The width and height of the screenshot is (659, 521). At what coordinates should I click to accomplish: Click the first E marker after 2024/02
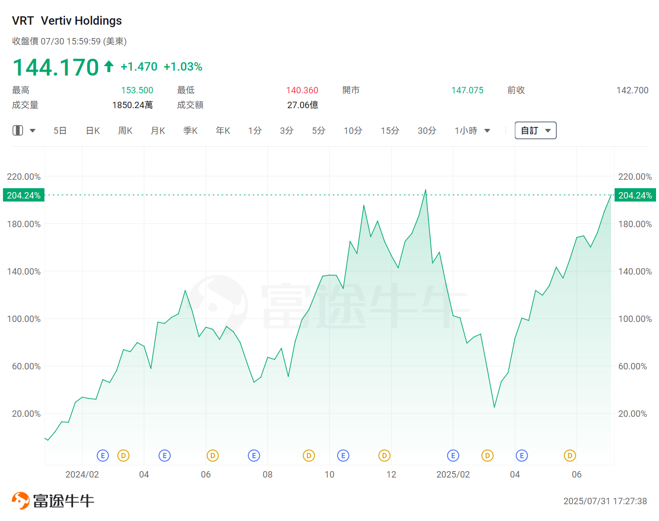click(103, 455)
